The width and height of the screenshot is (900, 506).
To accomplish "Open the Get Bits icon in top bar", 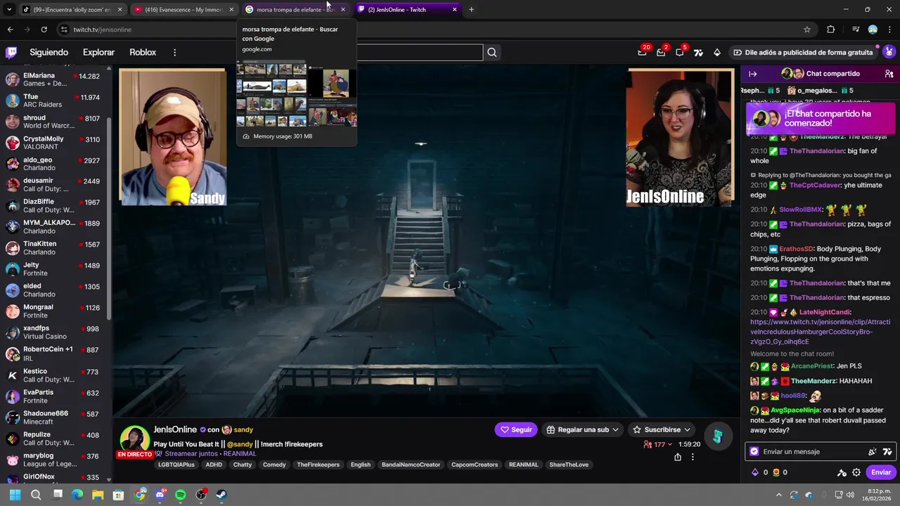I will 716,52.
